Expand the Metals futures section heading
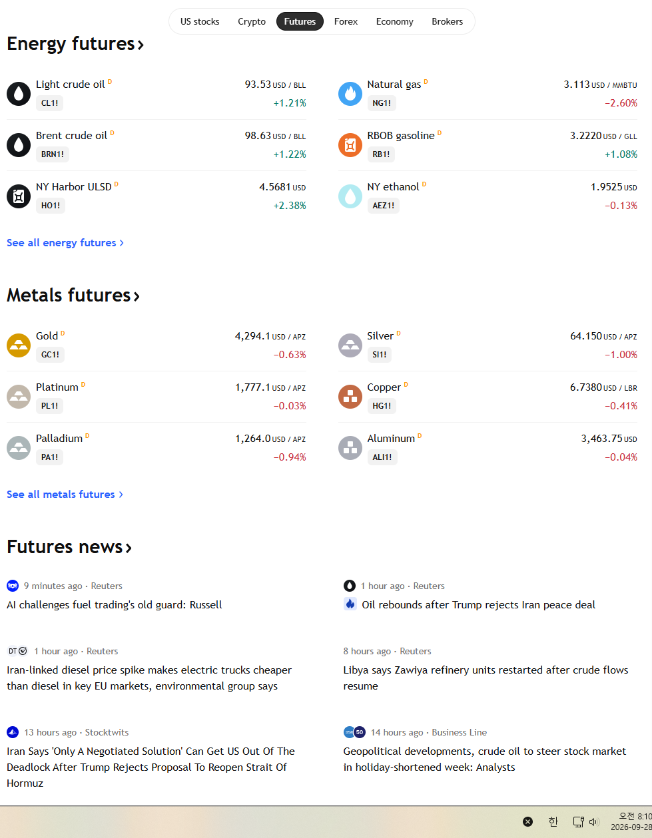This screenshot has width=652, height=838. pos(73,296)
